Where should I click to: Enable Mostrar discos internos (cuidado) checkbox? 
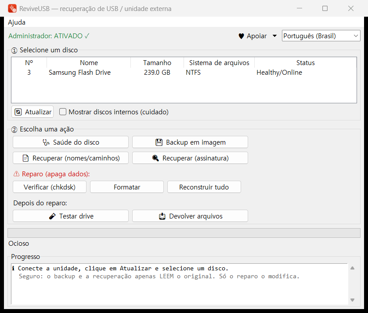(63, 112)
